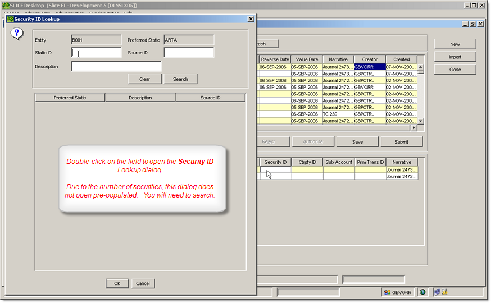
Task: Click into the Source ID field
Action: 189,53
